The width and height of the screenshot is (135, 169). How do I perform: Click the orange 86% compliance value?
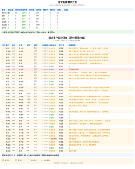coord(24,19)
